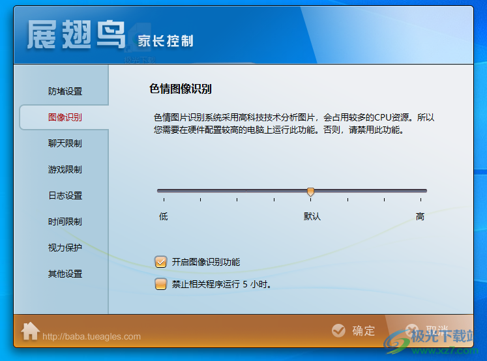The height and width of the screenshot is (361, 487).
Task: Open 其他设置 section
Action: [65, 274]
